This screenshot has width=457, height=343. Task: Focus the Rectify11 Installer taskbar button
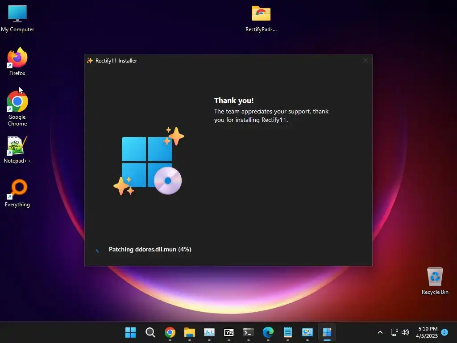pyautogui.click(x=327, y=332)
